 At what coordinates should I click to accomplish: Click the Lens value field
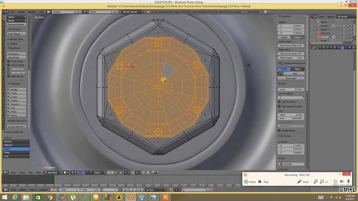click(x=291, y=89)
